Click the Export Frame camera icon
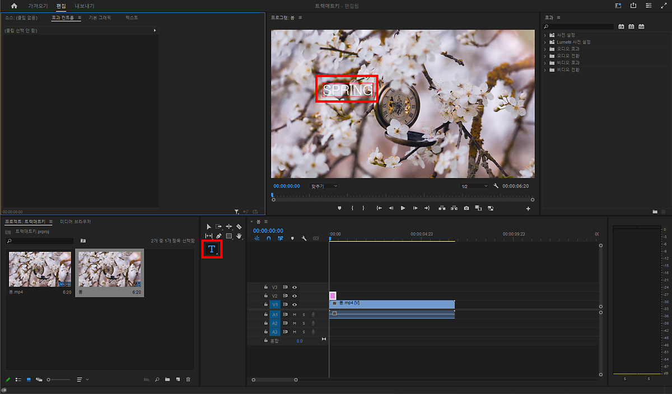The width and height of the screenshot is (672, 394). [x=466, y=208]
